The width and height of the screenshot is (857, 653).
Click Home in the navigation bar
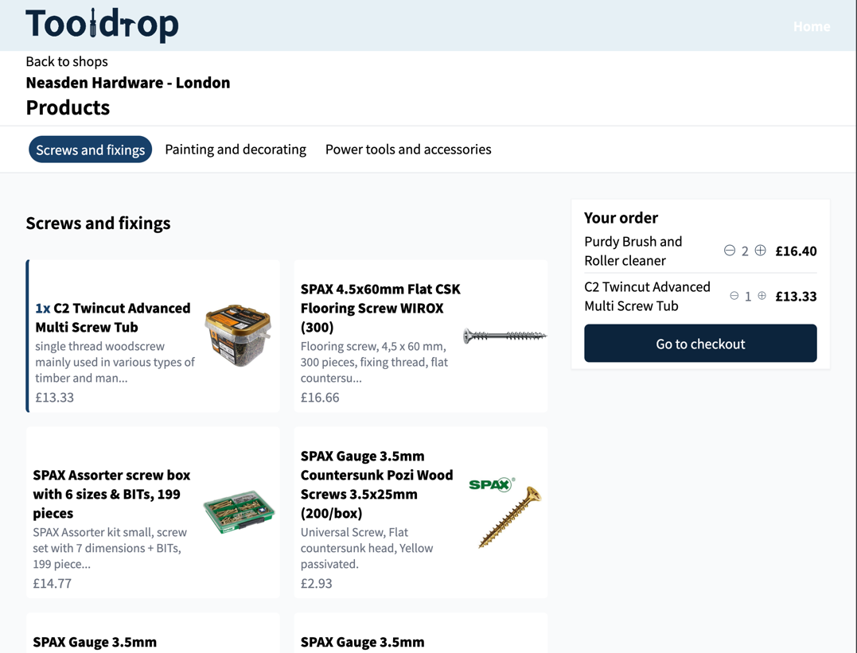[812, 26]
